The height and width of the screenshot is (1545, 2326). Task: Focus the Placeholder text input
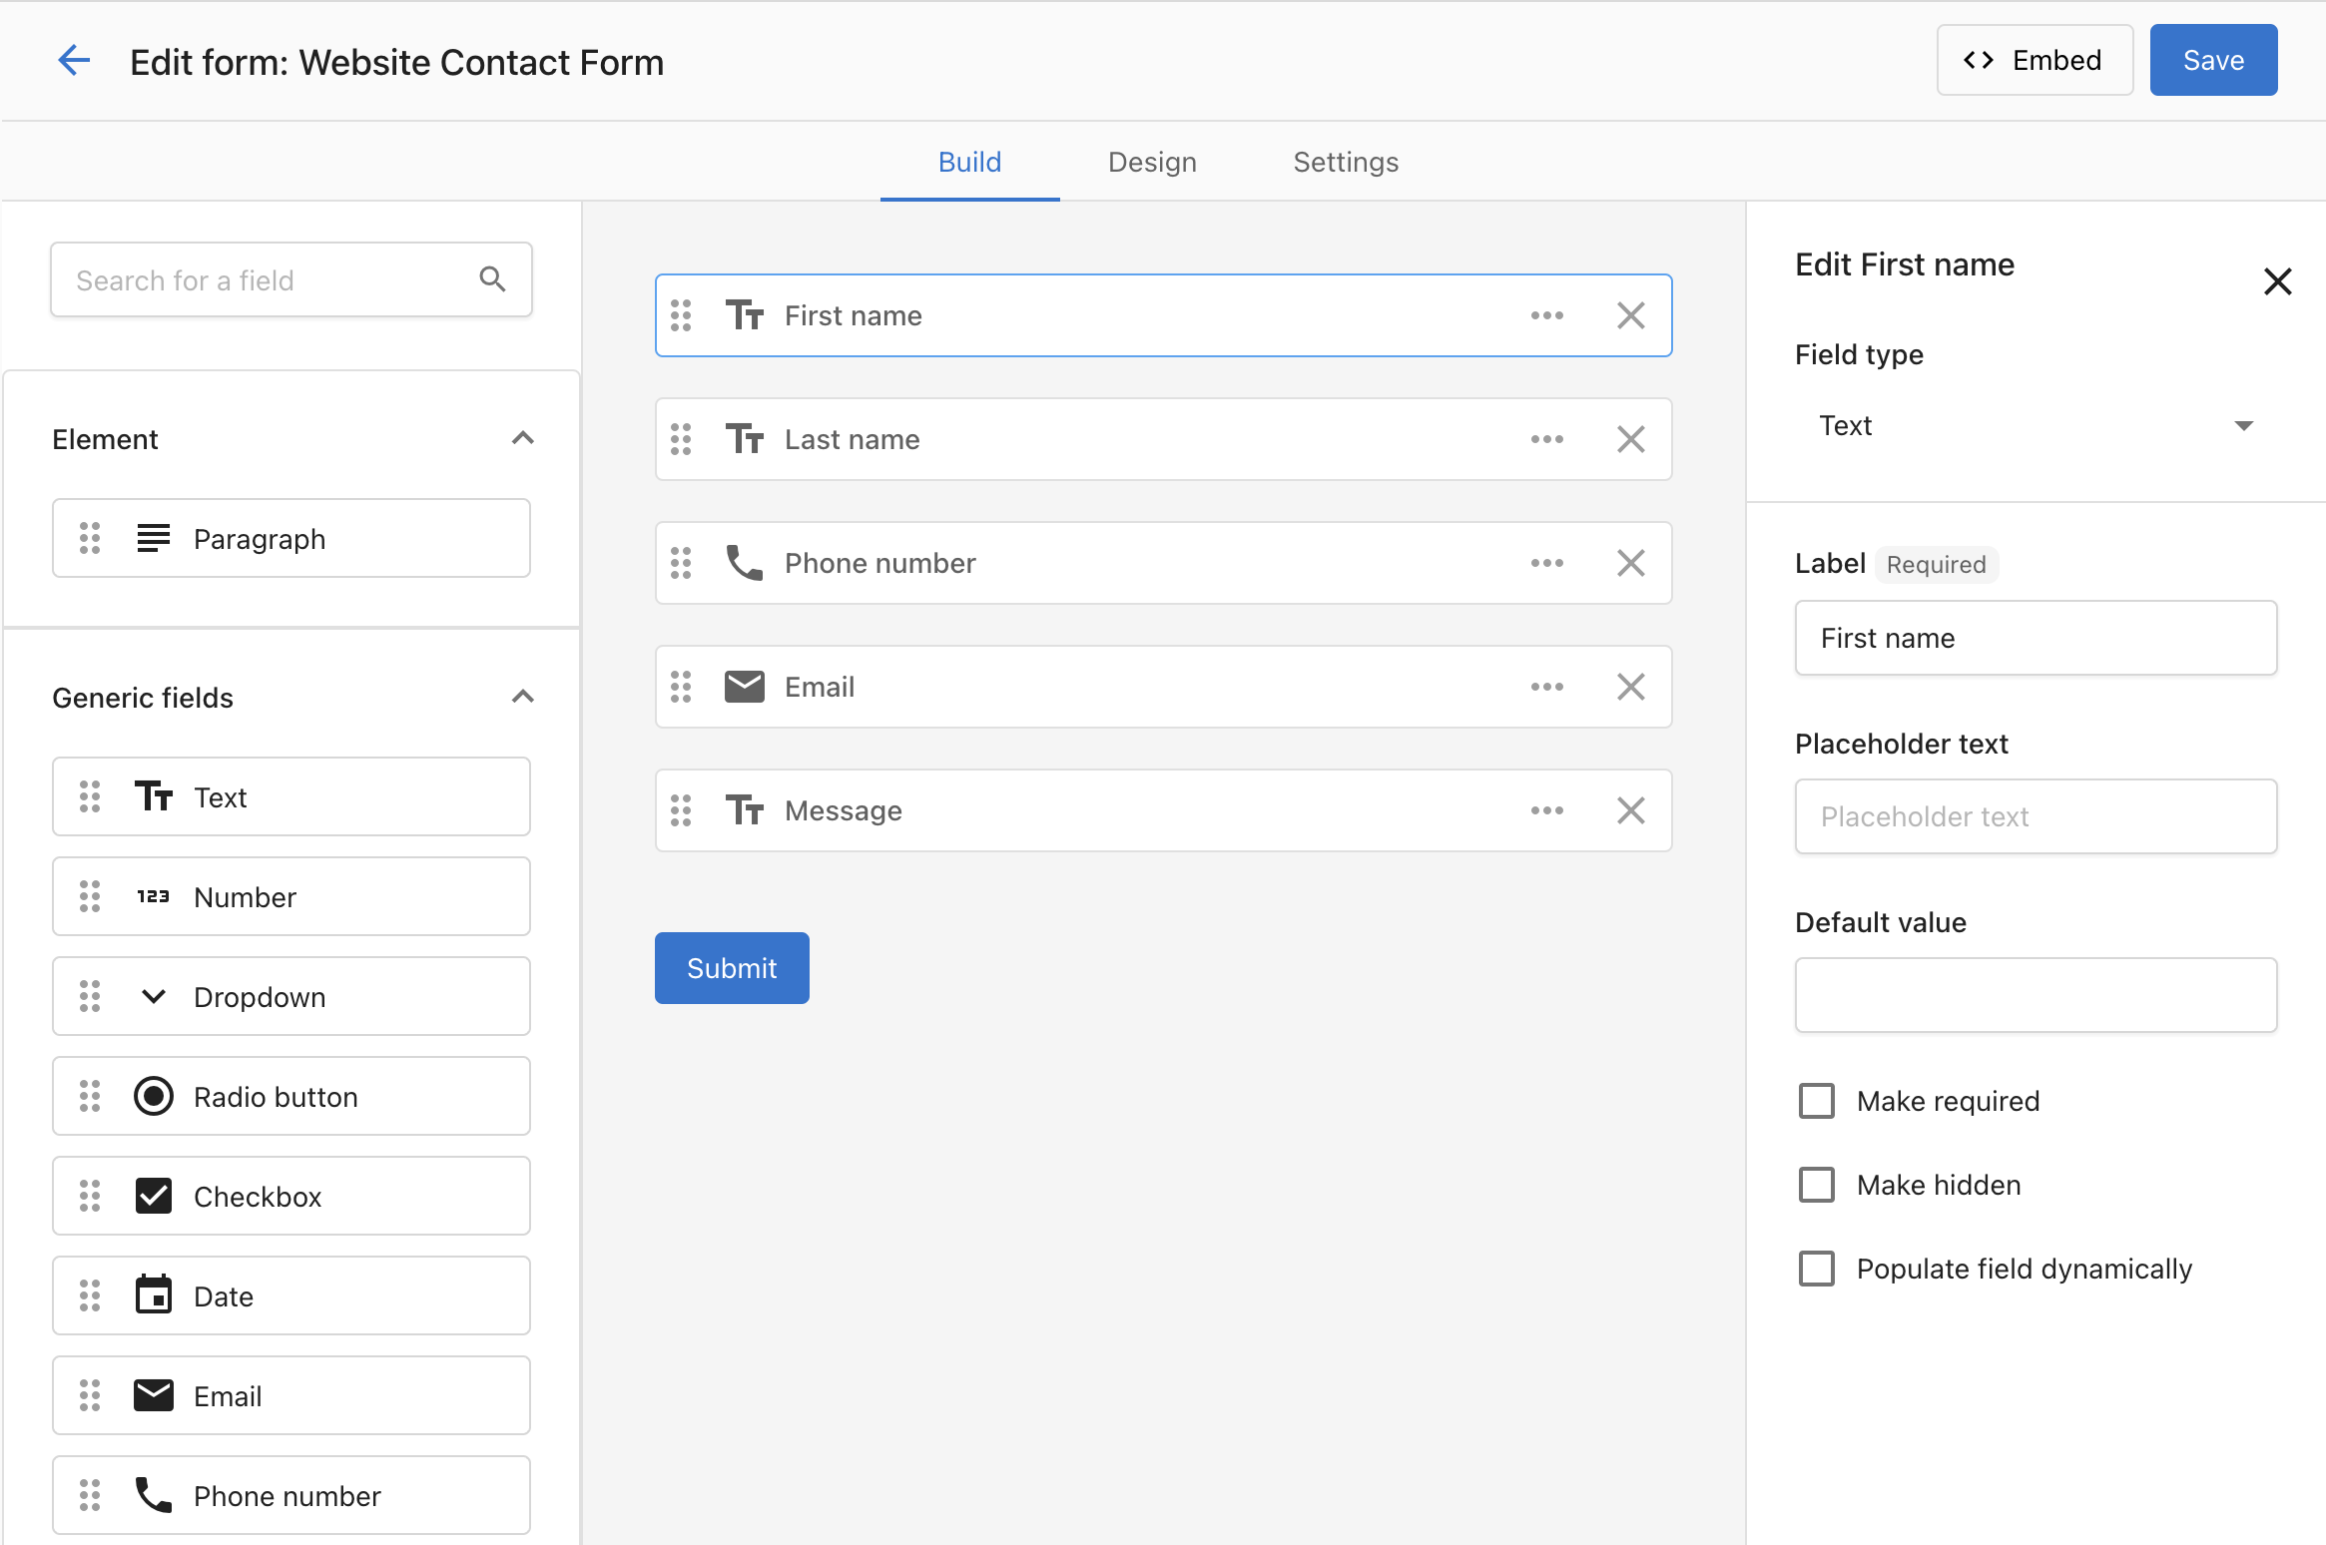(2035, 816)
